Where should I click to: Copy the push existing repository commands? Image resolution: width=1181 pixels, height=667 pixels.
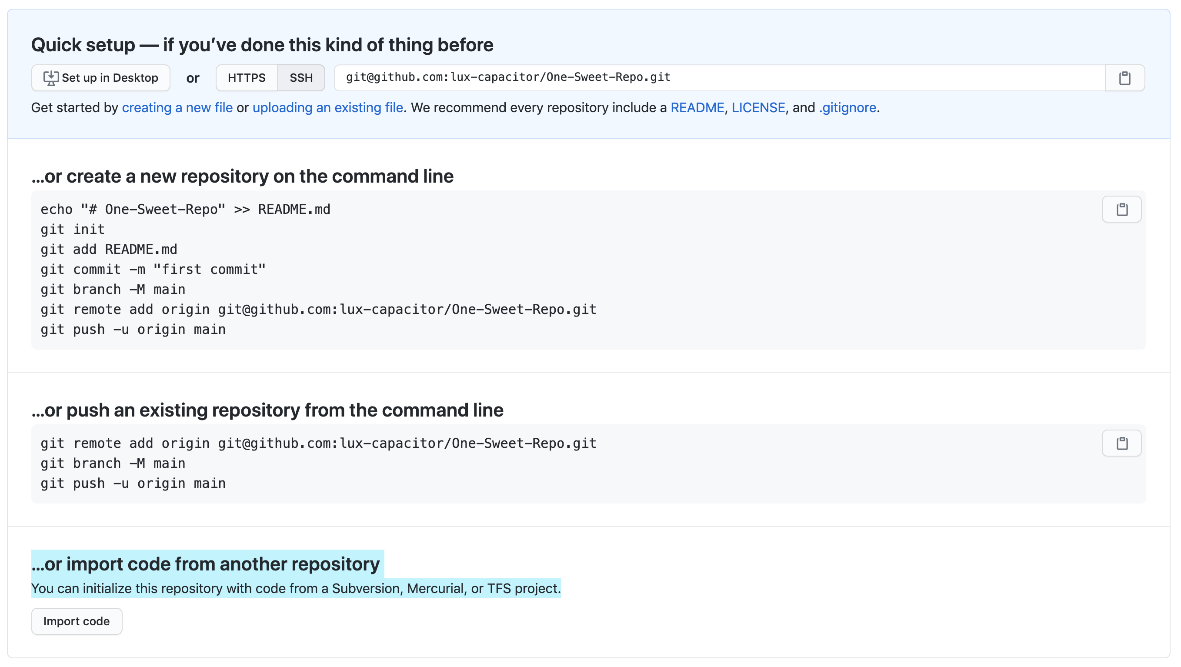pos(1121,444)
